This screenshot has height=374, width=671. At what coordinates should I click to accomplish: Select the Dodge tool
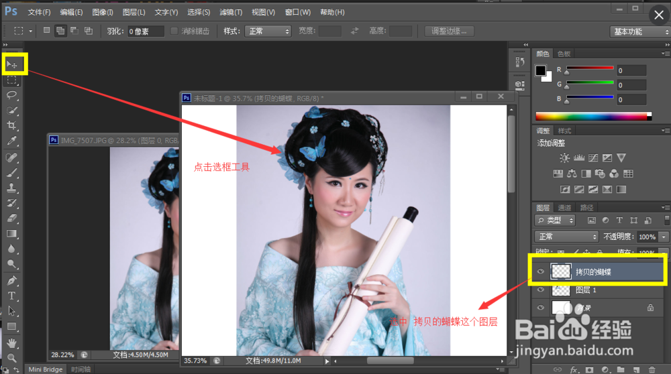[12, 264]
